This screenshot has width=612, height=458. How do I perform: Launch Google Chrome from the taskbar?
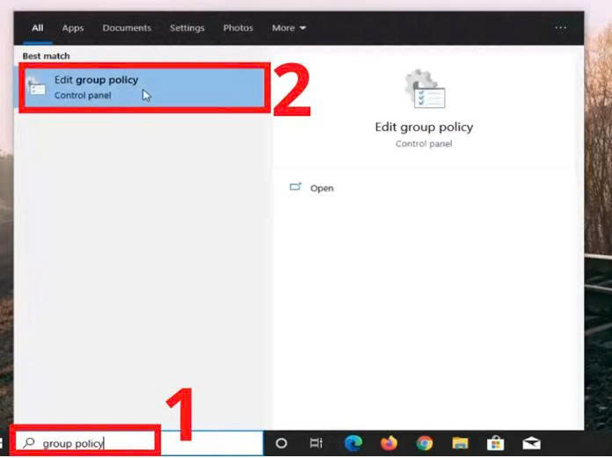point(424,443)
